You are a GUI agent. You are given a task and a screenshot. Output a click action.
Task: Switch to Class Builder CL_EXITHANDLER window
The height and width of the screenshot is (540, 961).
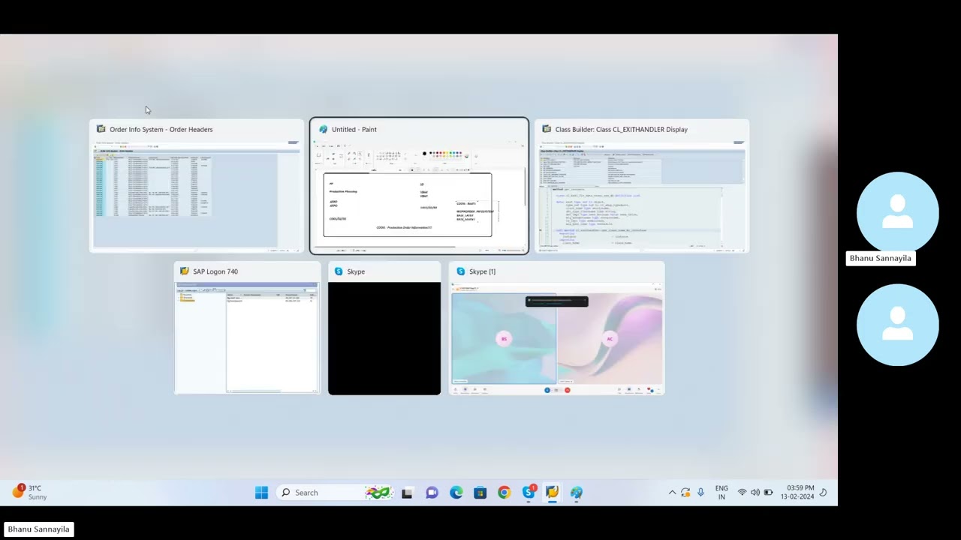click(641, 186)
